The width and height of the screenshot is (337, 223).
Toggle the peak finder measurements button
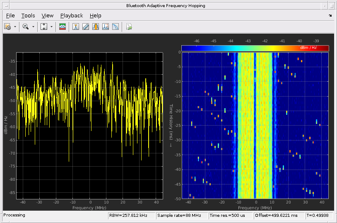[106, 27]
